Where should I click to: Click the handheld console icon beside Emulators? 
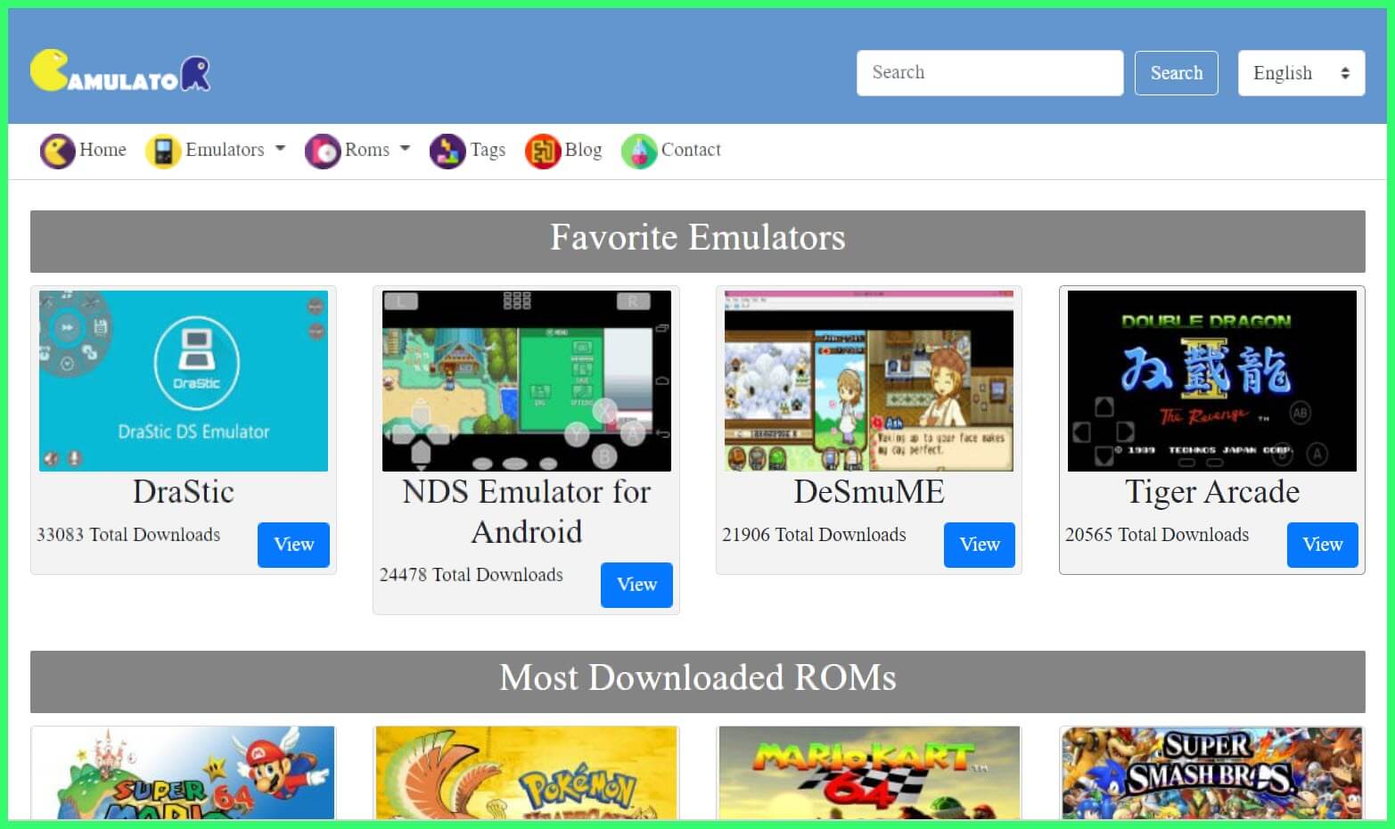[163, 151]
